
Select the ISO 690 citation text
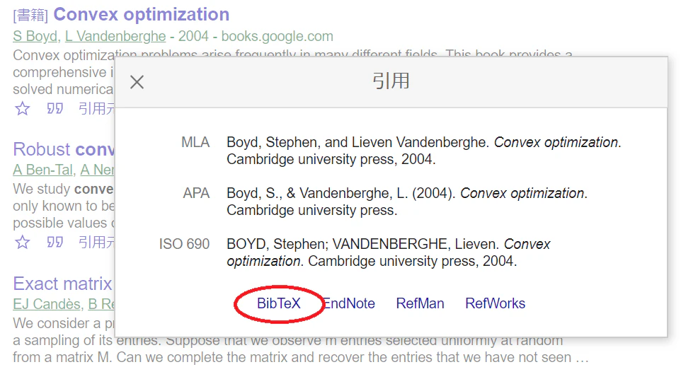[x=388, y=252]
